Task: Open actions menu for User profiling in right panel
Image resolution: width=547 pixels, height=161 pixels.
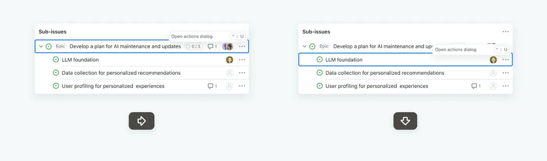Action: click(506, 86)
